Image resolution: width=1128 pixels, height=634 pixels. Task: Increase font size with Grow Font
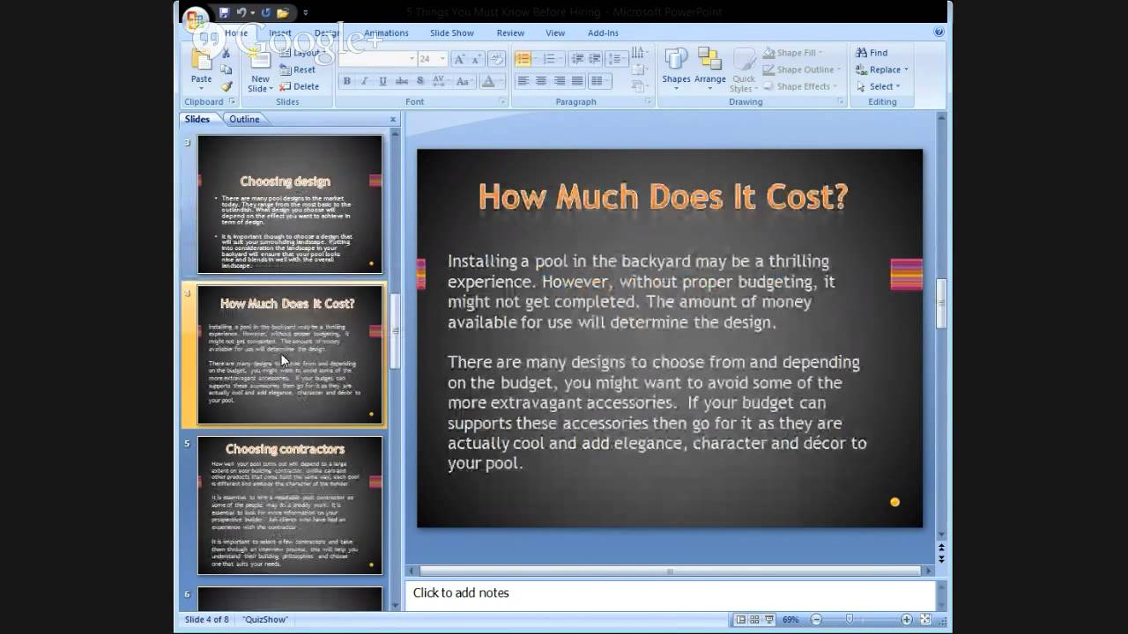(458, 59)
